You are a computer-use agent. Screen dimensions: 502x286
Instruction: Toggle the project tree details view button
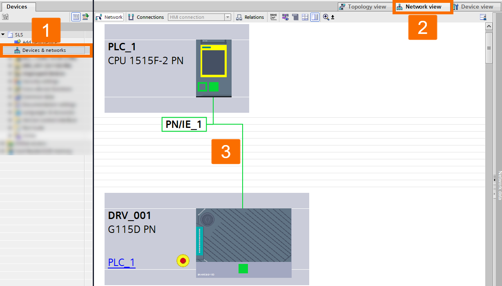coord(76,17)
